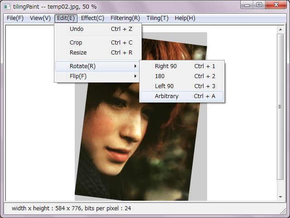
Task: Open the Help(H) menu
Action: tap(185, 18)
